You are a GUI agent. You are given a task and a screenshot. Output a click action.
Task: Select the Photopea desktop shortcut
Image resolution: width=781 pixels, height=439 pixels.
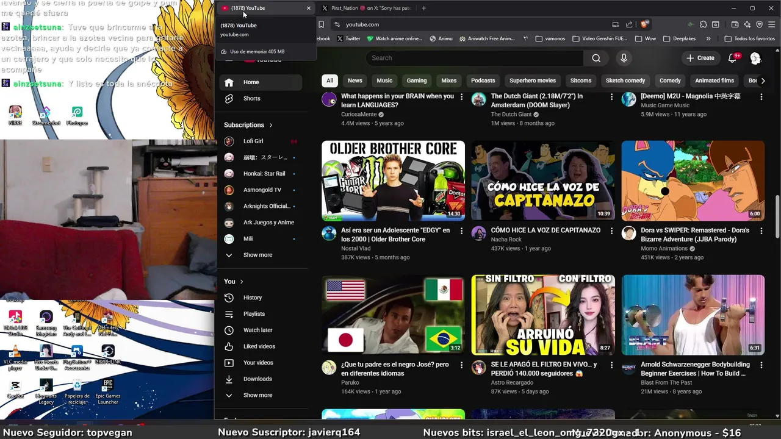click(x=77, y=115)
